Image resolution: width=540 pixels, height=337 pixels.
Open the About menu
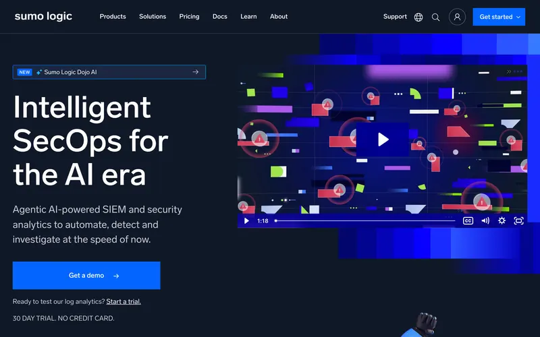click(279, 16)
